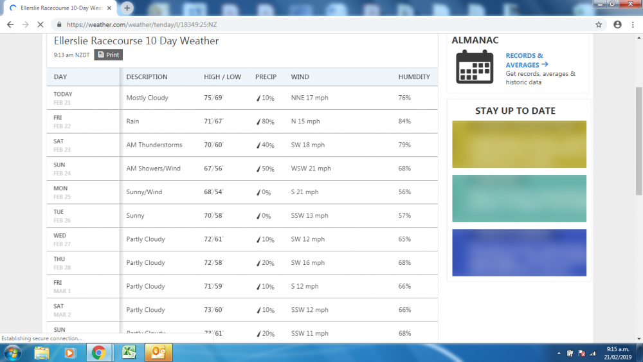Select the MON Feb 25 day cell

83,192
